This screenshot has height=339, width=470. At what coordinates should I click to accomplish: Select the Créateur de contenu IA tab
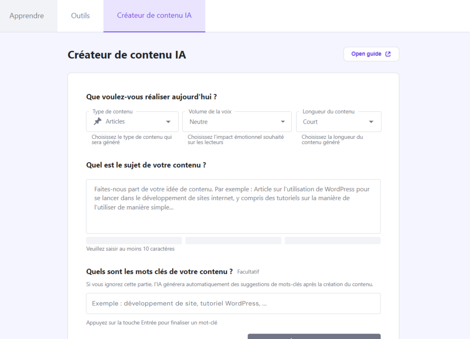[154, 16]
